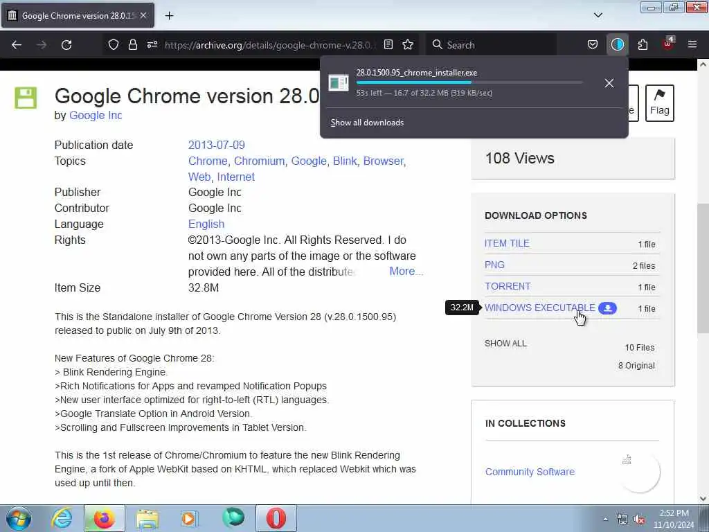Open the Windows Start menu

[18, 518]
